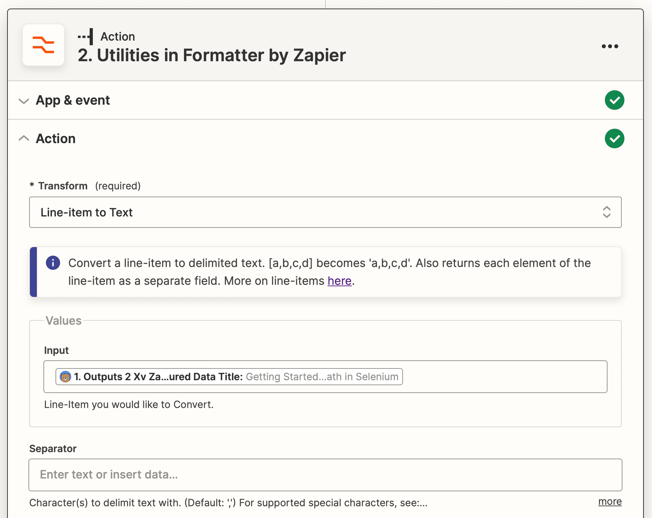Collapse the Action section
The image size is (652, 518).
tap(23, 138)
